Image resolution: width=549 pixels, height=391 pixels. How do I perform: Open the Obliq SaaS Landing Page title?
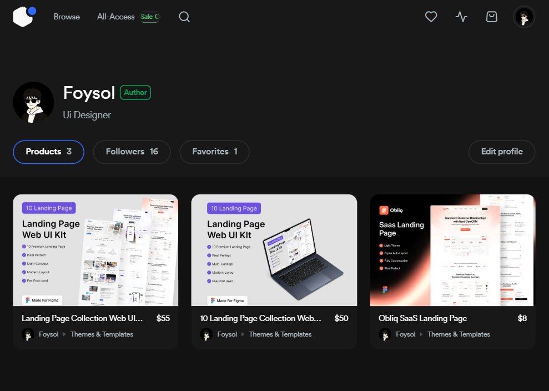click(x=422, y=318)
